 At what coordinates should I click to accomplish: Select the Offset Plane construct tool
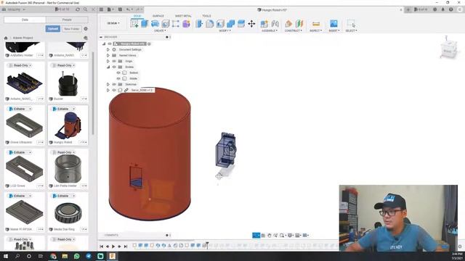pos(288,24)
